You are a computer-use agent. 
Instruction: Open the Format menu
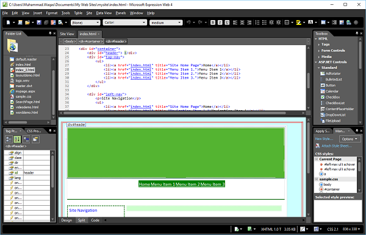coord(52,13)
